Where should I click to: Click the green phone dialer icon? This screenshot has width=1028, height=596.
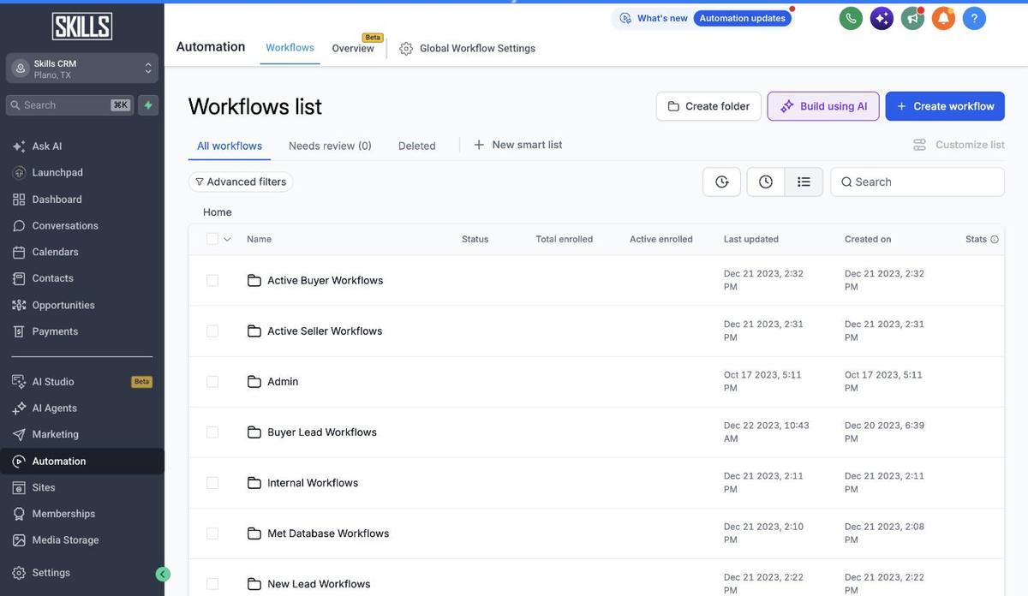click(x=851, y=18)
